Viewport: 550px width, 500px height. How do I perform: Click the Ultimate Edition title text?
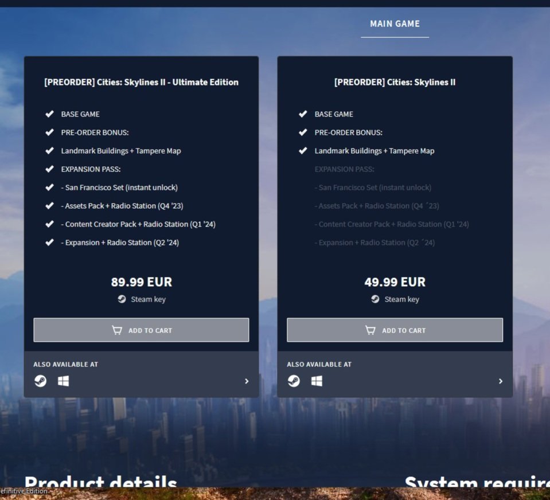pos(141,82)
